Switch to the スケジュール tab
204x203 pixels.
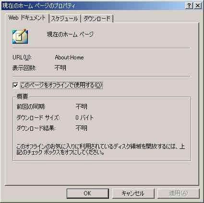pyautogui.click(x=65, y=19)
